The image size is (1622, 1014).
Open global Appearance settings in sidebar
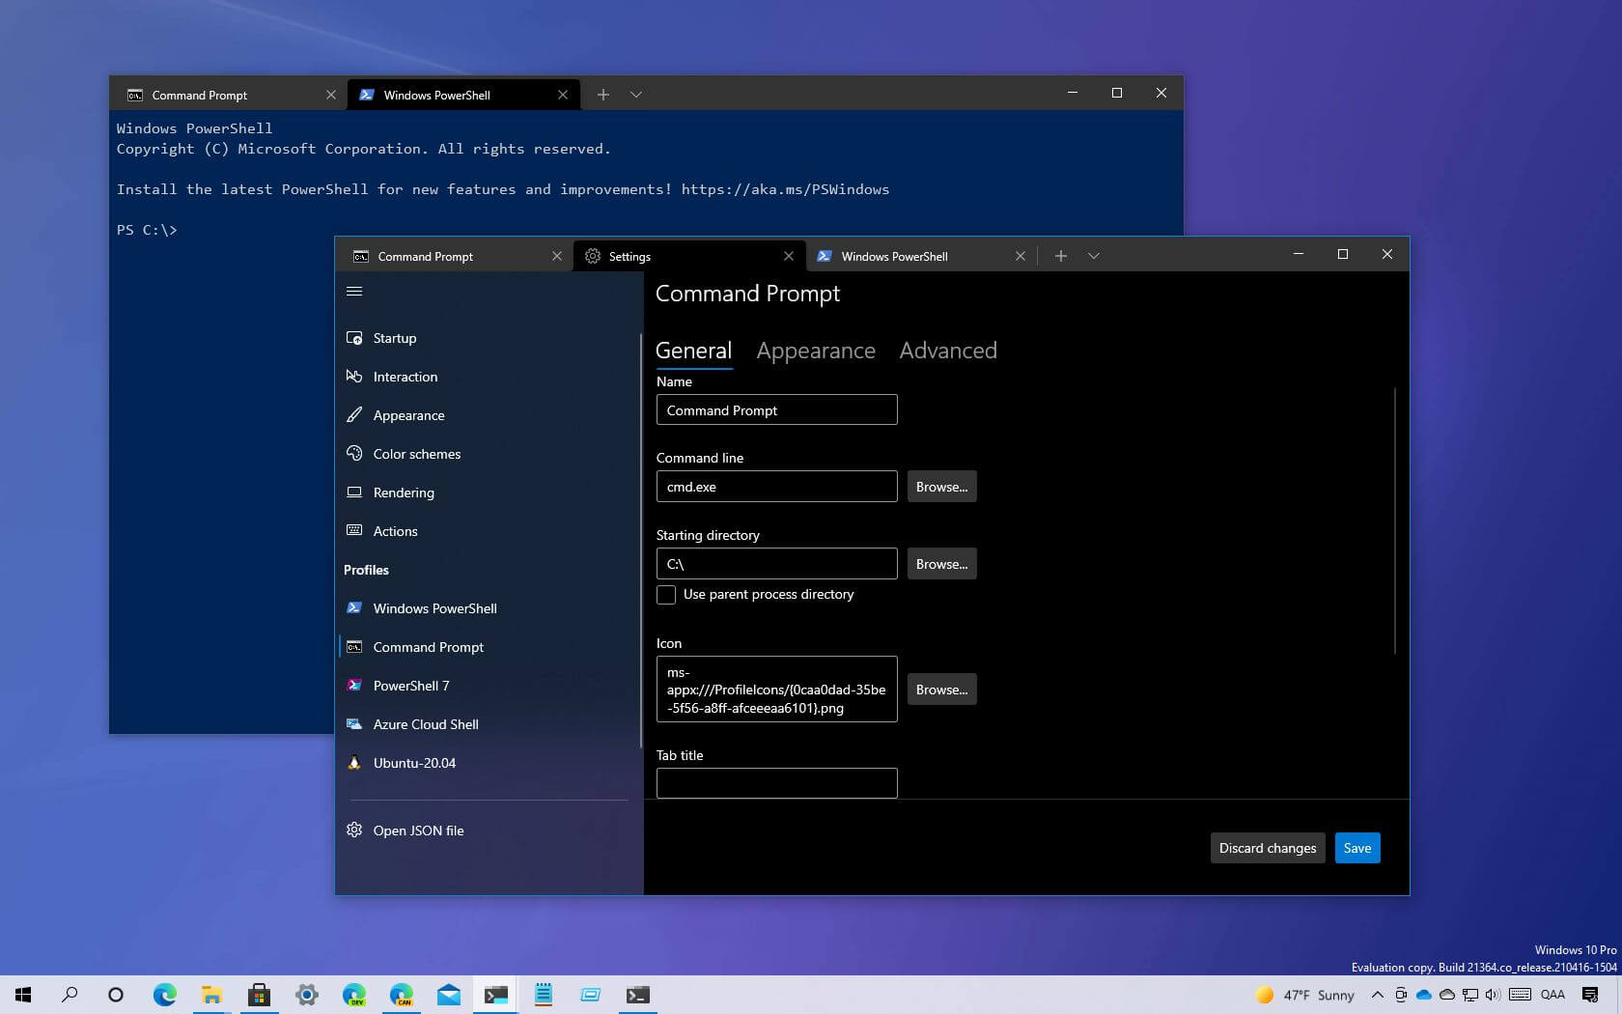tap(488, 415)
